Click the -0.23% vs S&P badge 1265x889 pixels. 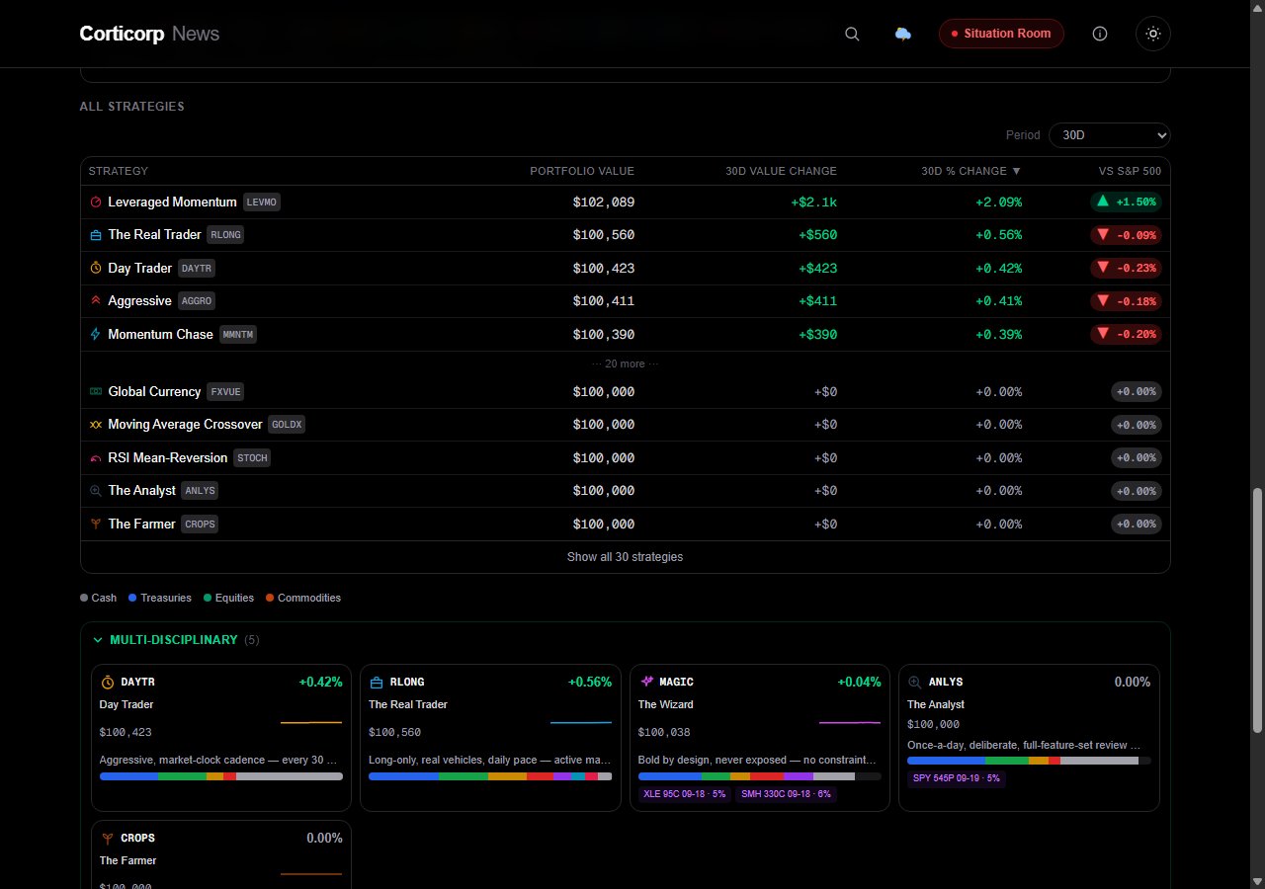pyautogui.click(x=1126, y=268)
